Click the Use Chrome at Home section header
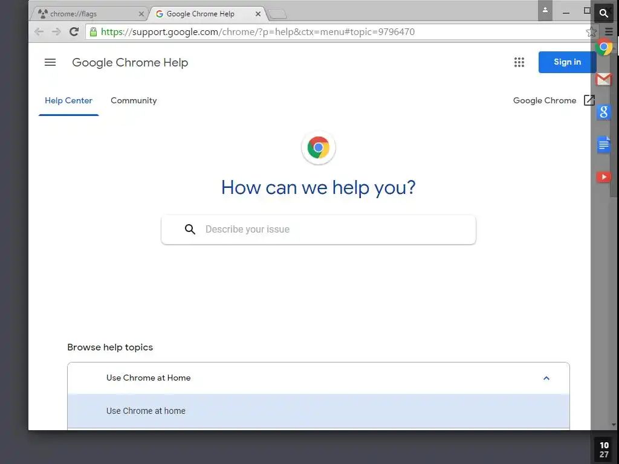The width and height of the screenshot is (619, 464). coord(318,378)
